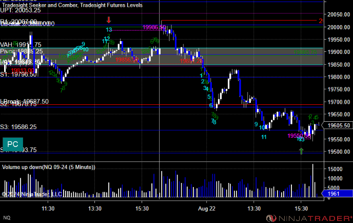353x223 pixels.
Task: Click the red 19856.50 price label
Action: pyautogui.click(x=127, y=60)
